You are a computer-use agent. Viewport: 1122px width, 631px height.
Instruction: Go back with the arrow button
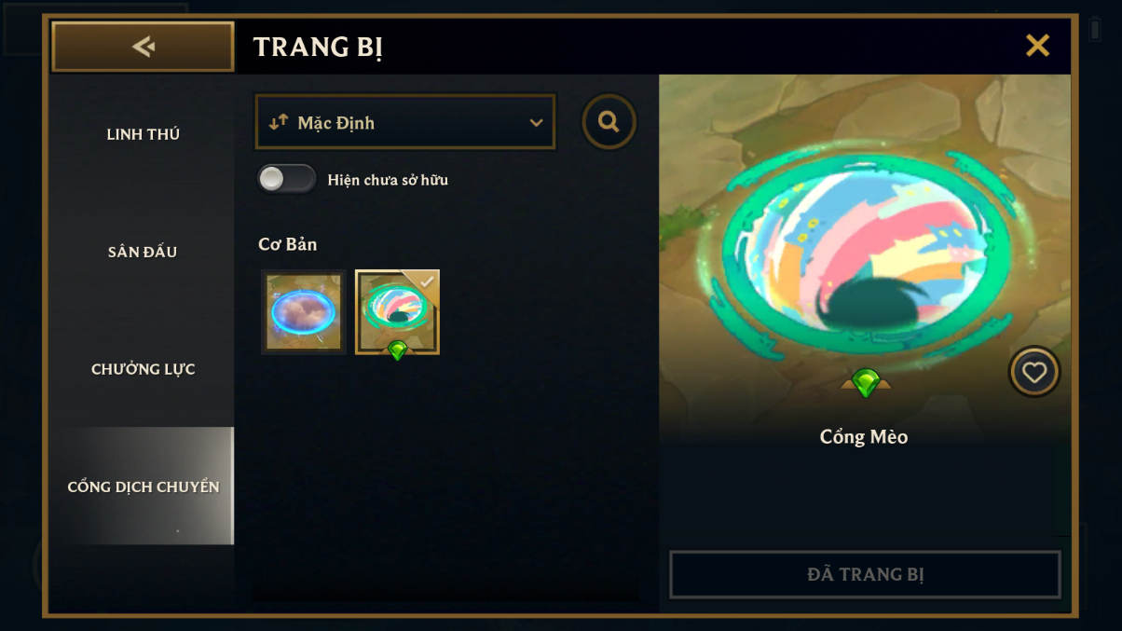[143, 47]
